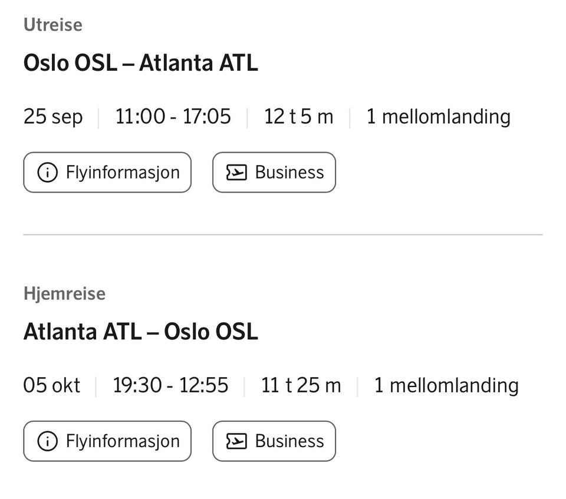Open Business class details for Hjemreise

coord(274,441)
